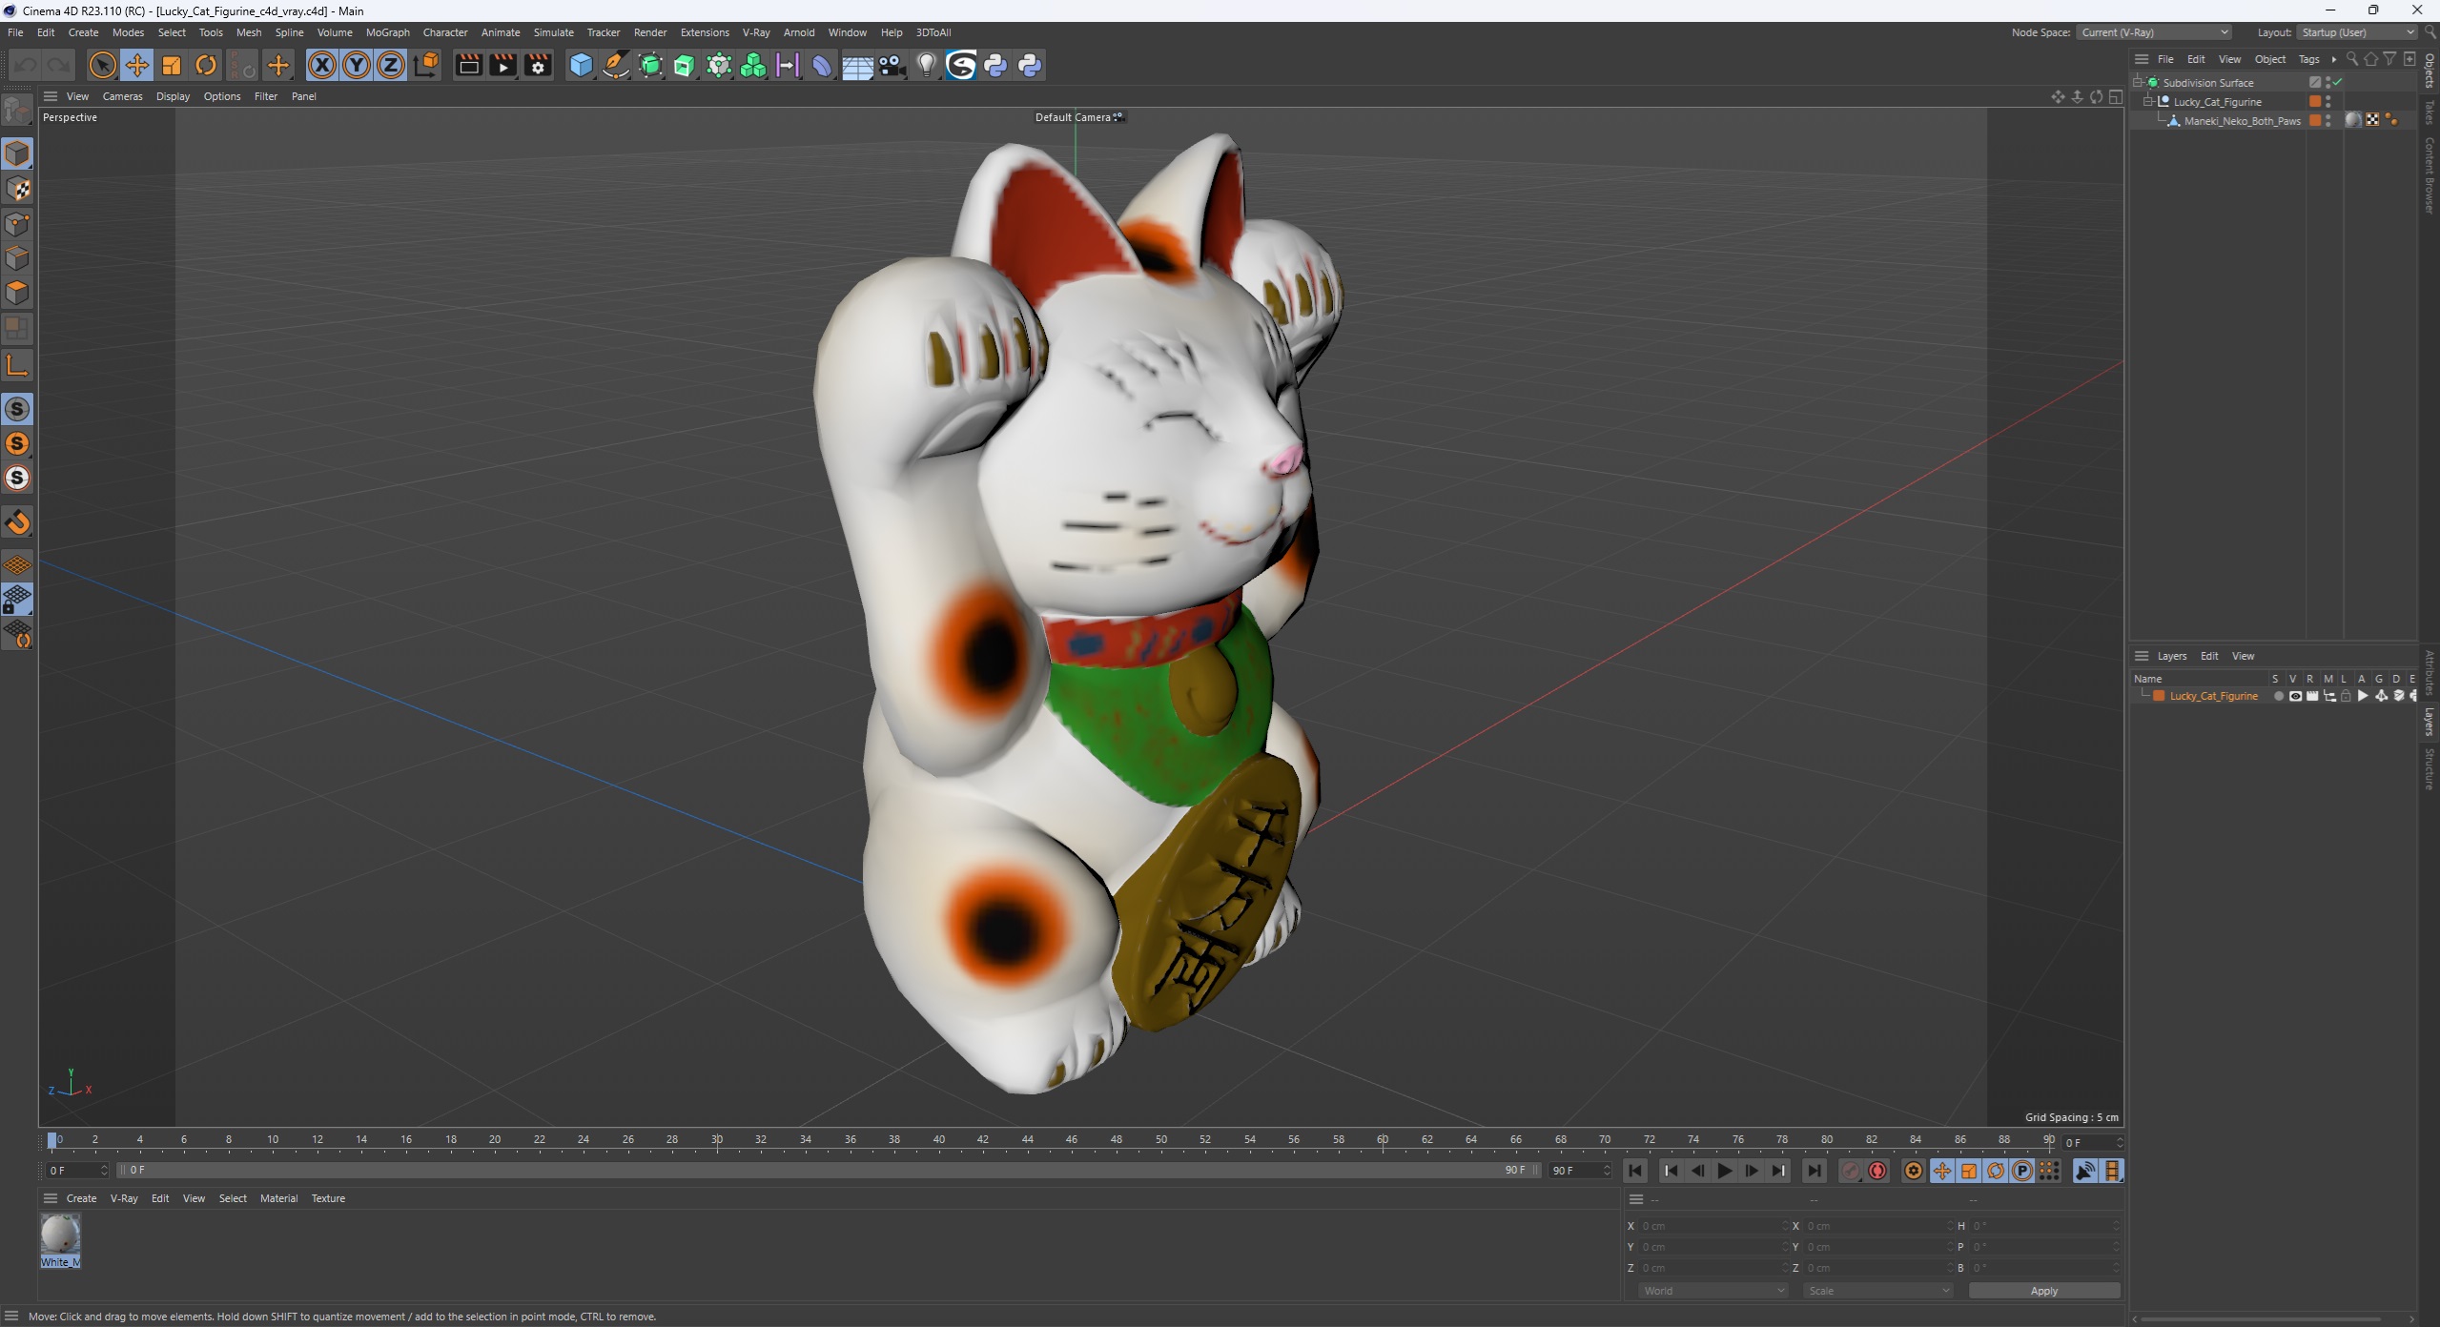
Task: Add a Subdivision Surface generator
Action: 650,65
